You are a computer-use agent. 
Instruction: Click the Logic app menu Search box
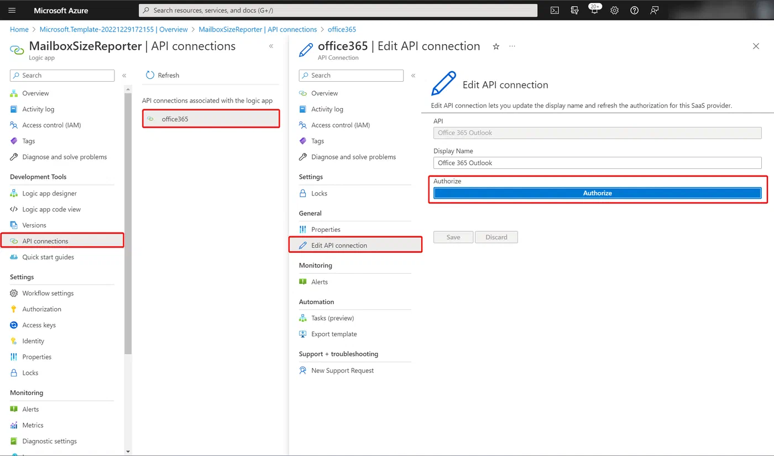[62, 76]
